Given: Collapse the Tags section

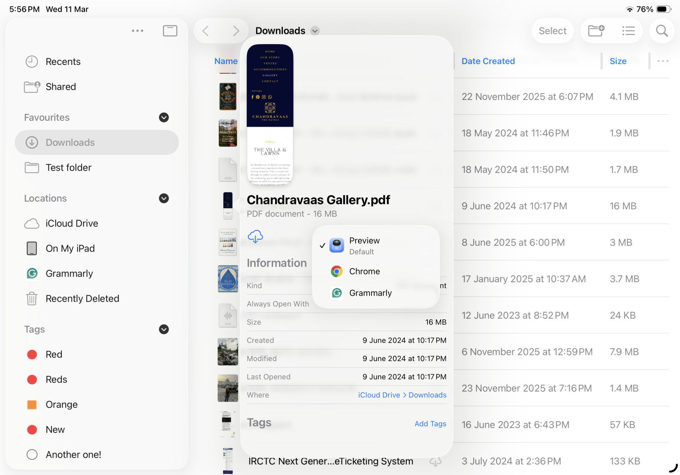Looking at the screenshot, I should click(x=164, y=329).
